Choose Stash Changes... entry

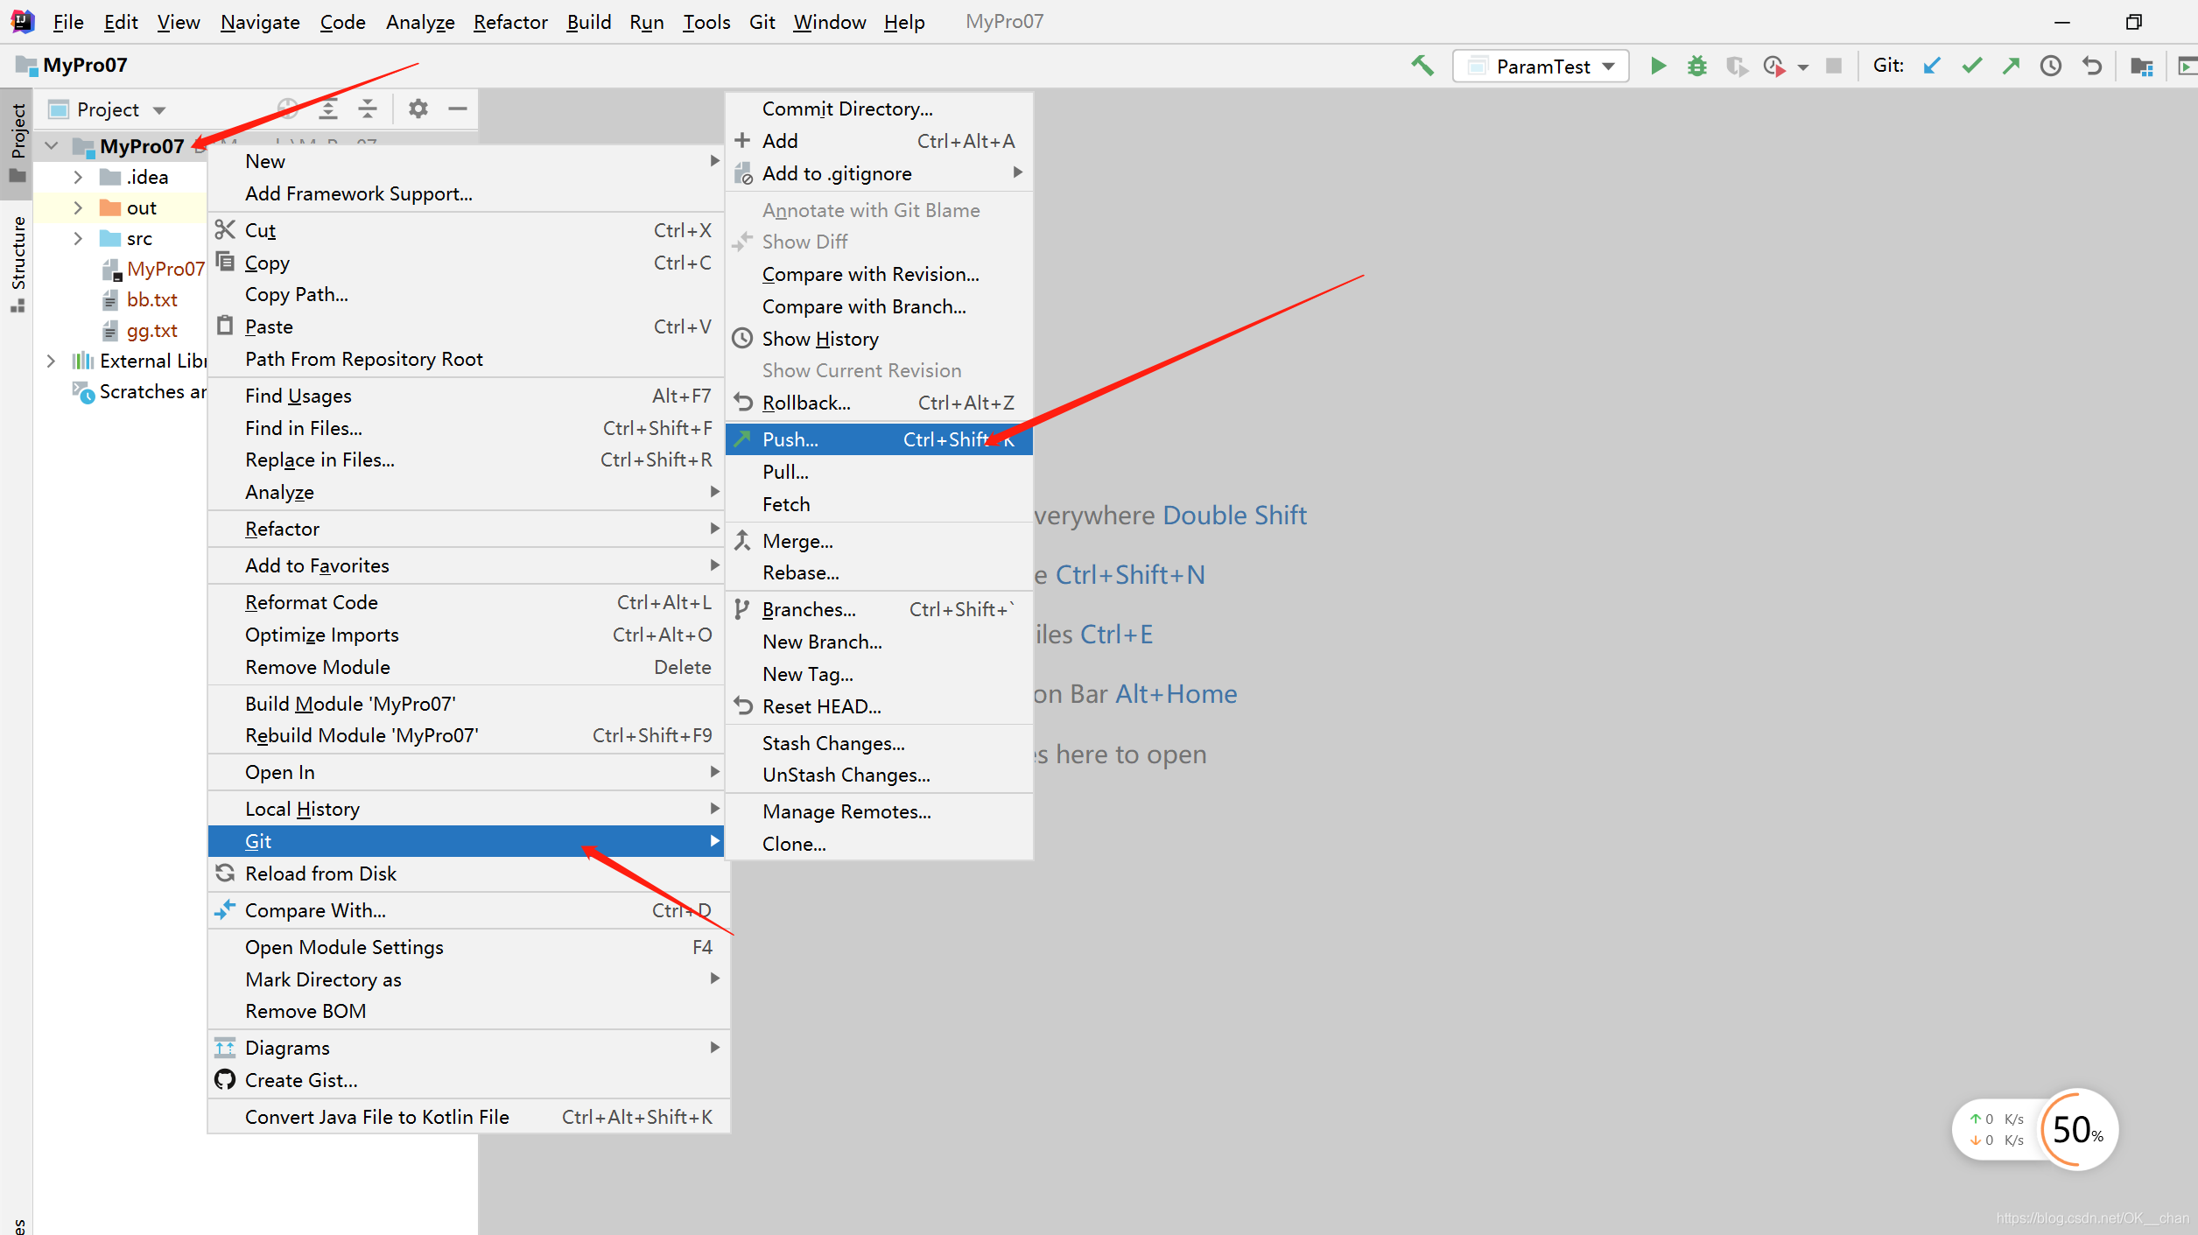(x=880, y=743)
